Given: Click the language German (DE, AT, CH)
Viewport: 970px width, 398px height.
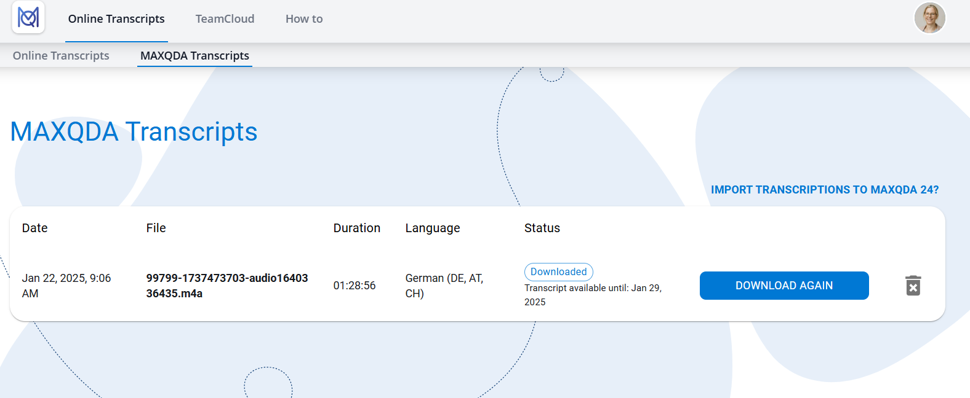Looking at the screenshot, I should click(x=444, y=286).
